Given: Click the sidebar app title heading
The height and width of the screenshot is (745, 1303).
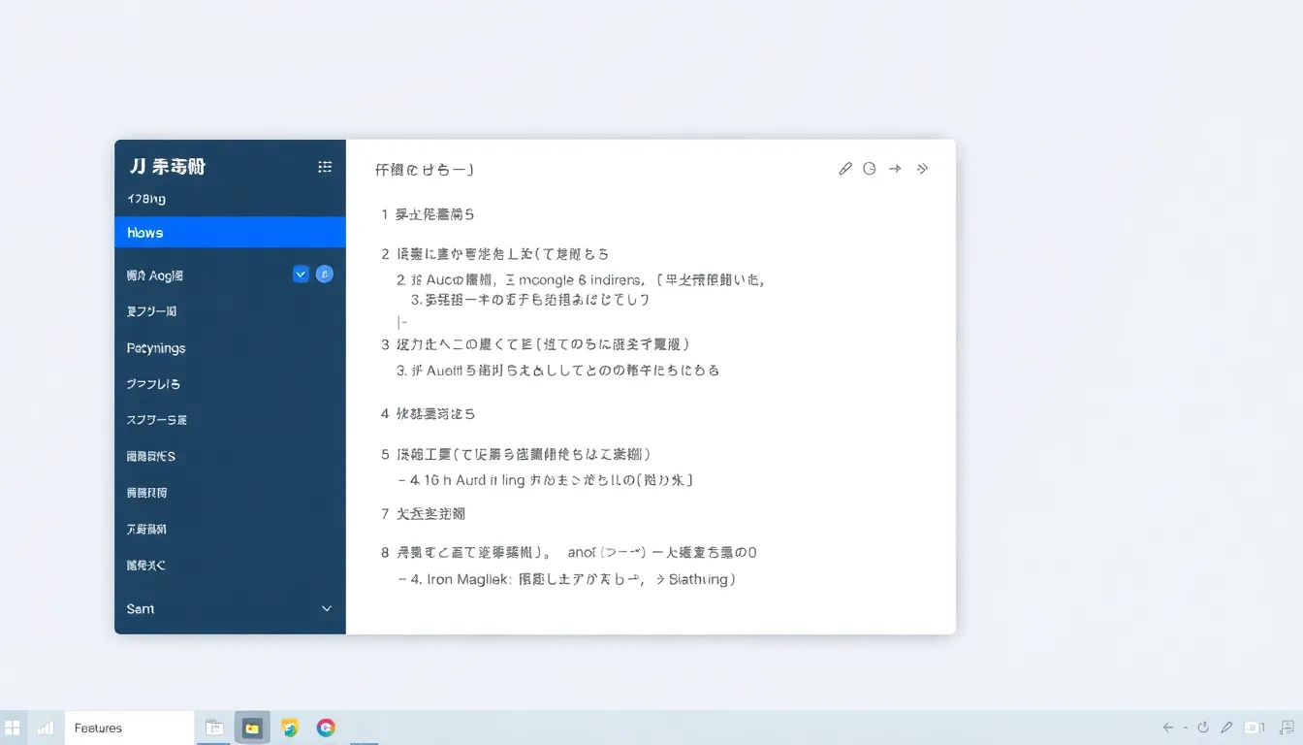Looking at the screenshot, I should pyautogui.click(x=168, y=167).
